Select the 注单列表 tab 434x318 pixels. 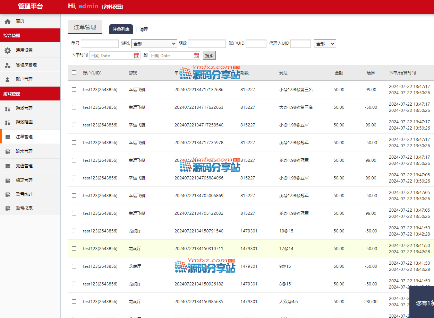click(121, 29)
